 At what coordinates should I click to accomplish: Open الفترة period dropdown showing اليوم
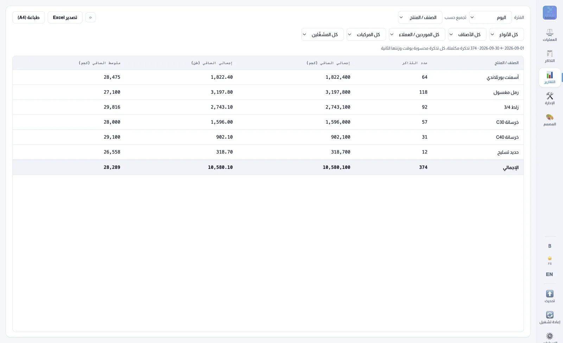click(490, 17)
